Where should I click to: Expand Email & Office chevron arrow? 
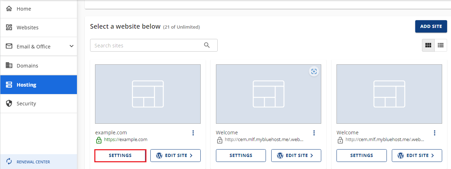[71, 46]
